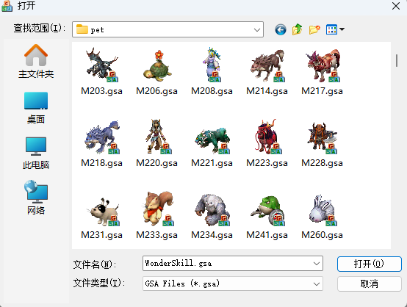Click the M223.gsa file name

click(x=267, y=163)
